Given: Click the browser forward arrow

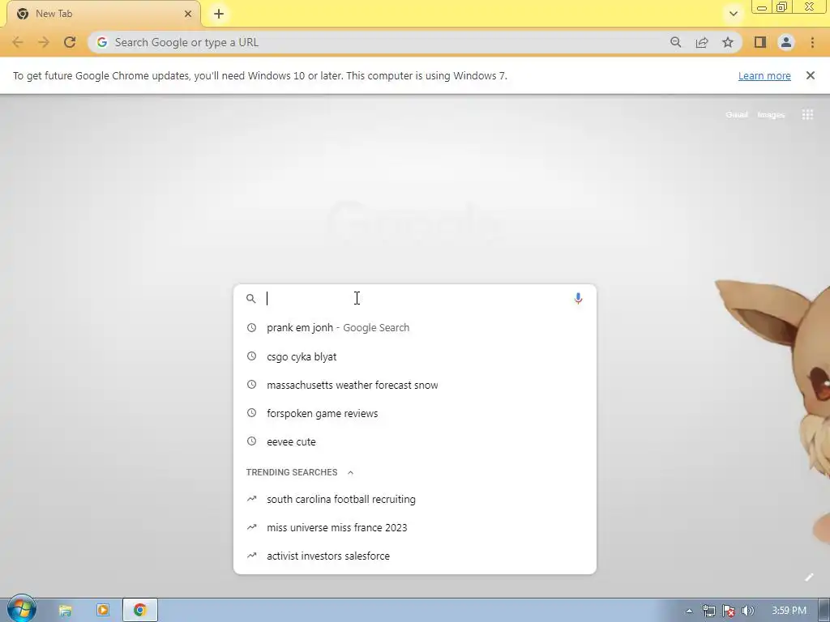Looking at the screenshot, I should 44,42.
